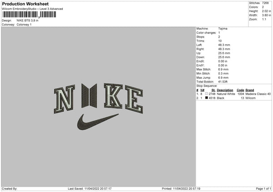Click the embroidered letter K in design

113,96
